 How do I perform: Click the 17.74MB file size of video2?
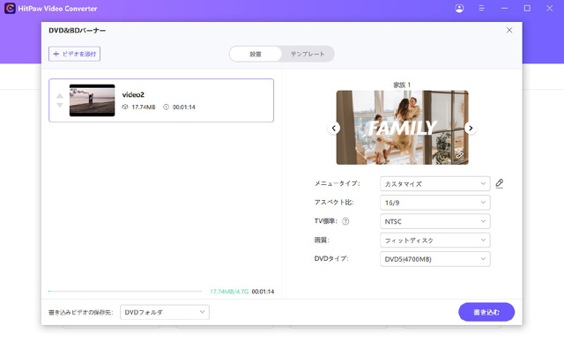(144, 107)
